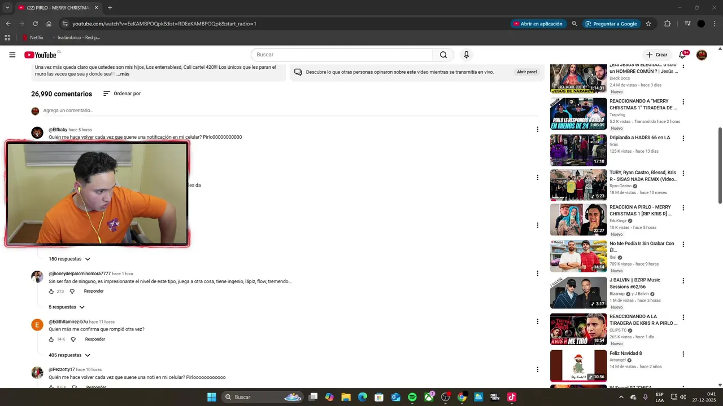The image size is (723, 406).
Task: Click the Abrir panel button
Action: [x=526, y=72]
